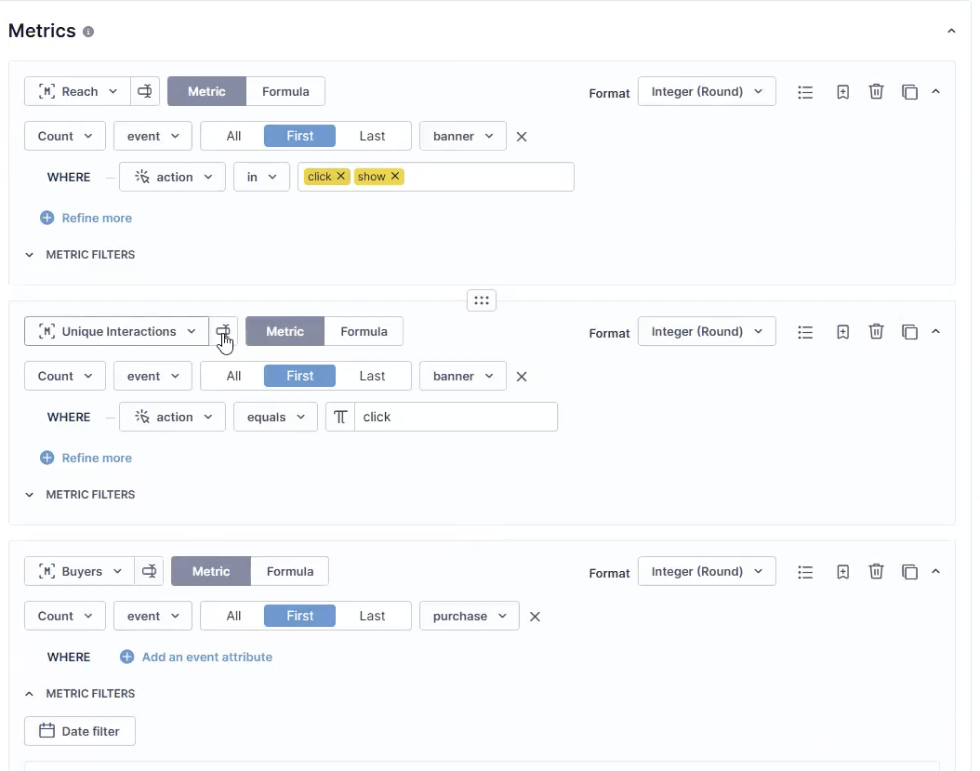Collapse the entire Metrics section

[951, 31]
